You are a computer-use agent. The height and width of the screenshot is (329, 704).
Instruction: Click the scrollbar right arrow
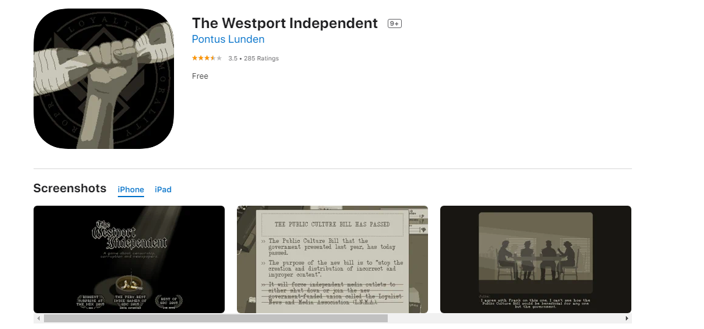(627, 318)
